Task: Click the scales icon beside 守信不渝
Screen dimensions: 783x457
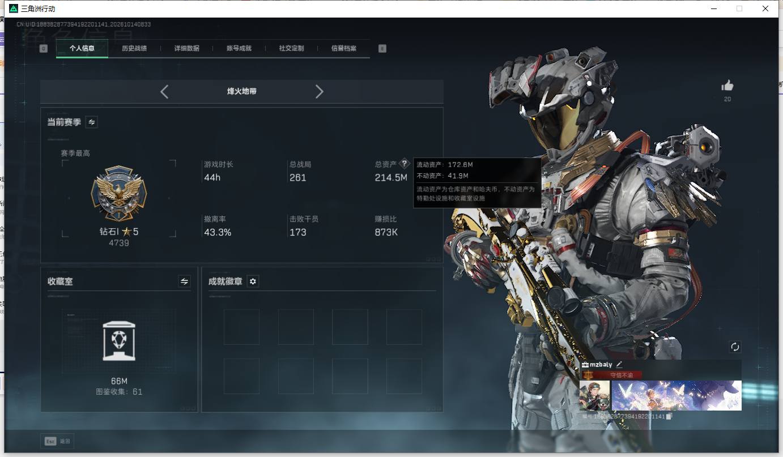Action: [589, 375]
